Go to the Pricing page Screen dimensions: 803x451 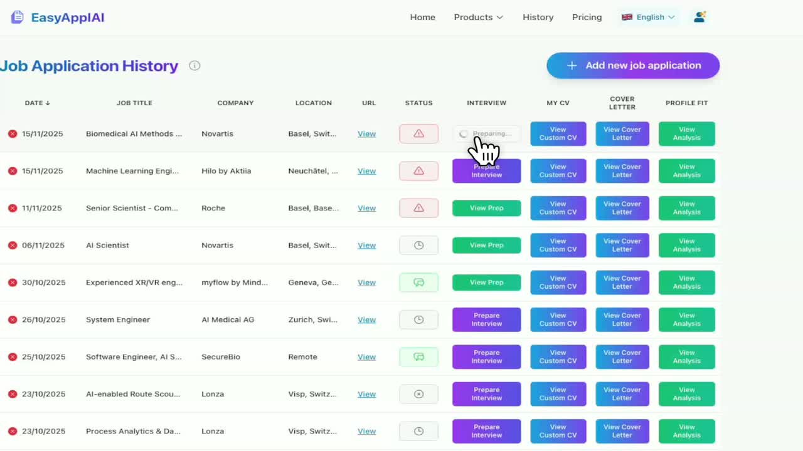click(587, 17)
